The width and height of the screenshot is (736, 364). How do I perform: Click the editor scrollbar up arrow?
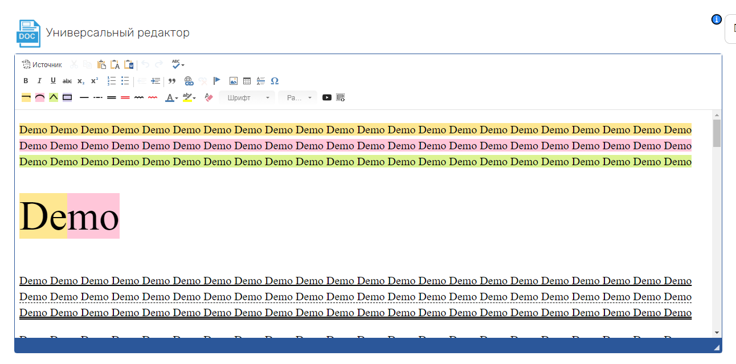pos(717,115)
